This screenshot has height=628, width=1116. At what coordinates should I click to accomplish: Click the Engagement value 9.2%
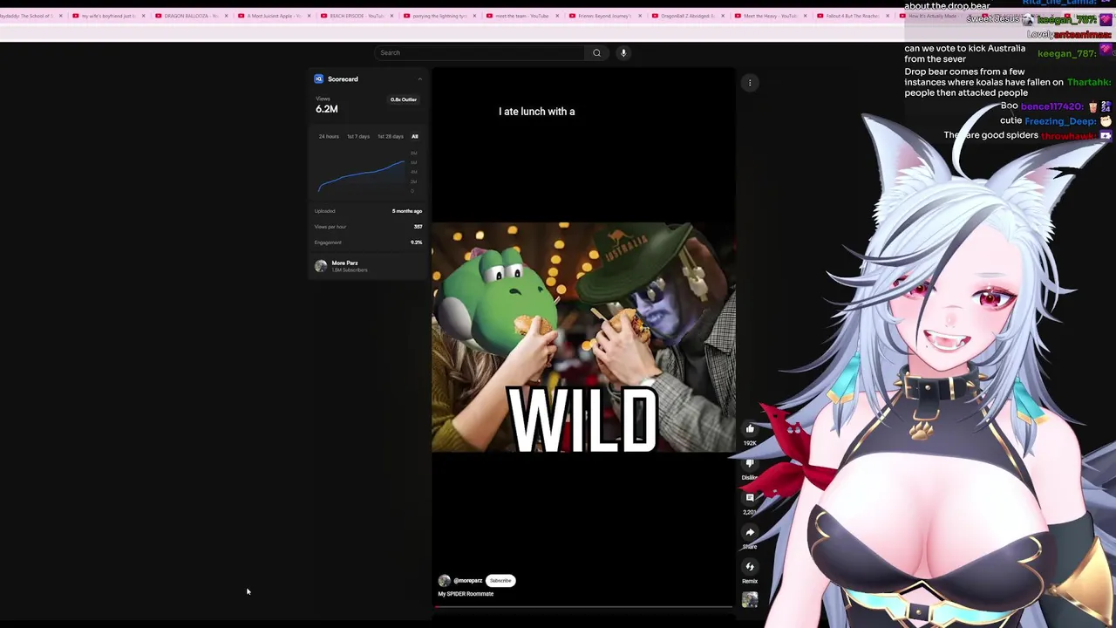[417, 242]
